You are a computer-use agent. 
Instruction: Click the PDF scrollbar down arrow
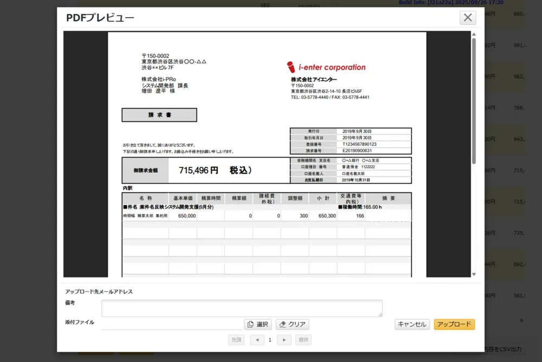pos(473,274)
